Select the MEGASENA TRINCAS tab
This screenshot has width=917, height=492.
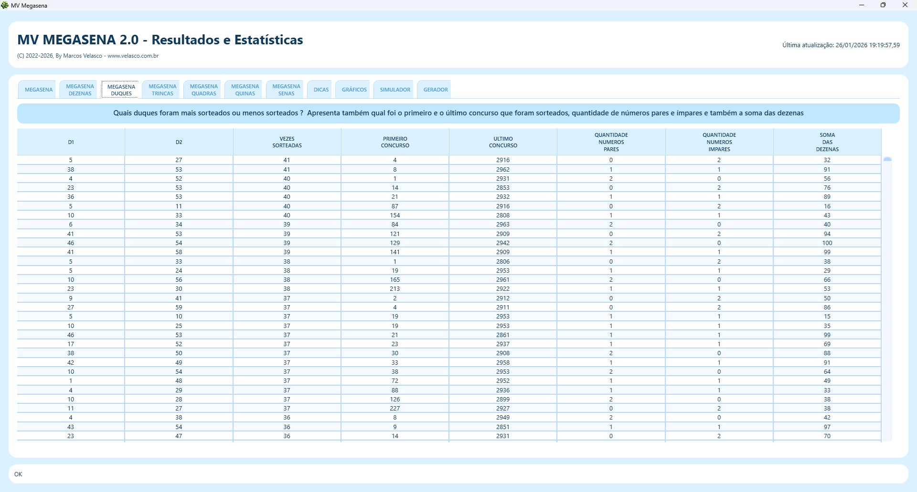click(162, 90)
